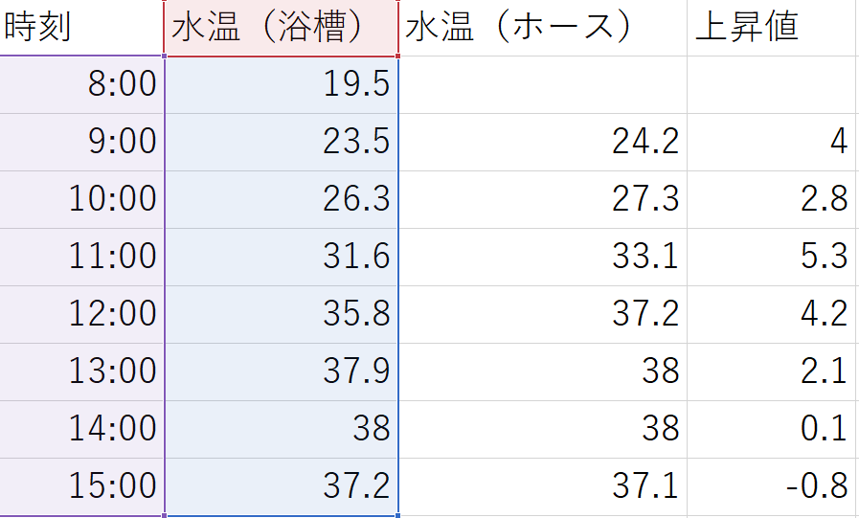Viewport: 859px width, 518px height.
Task: Click the cell with value 26.3
Action: click(281, 200)
